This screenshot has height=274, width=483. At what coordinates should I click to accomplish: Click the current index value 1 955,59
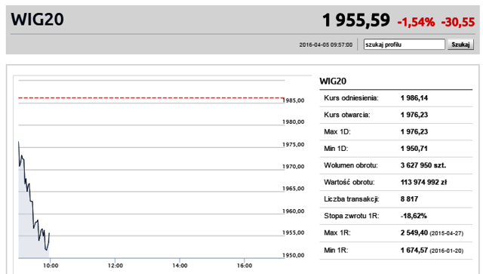[x=356, y=20]
